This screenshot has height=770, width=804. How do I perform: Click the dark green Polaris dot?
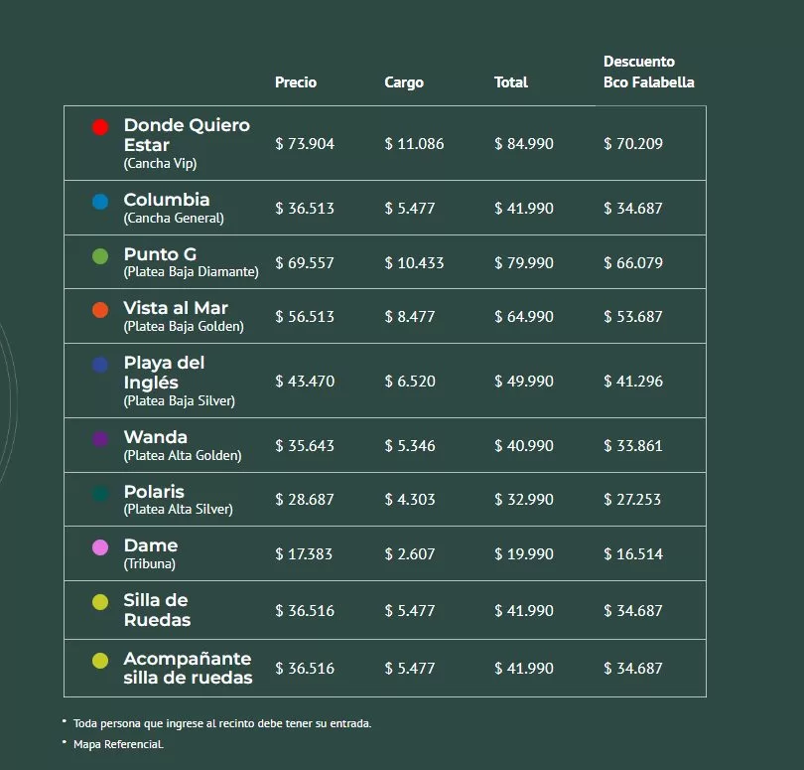click(100, 493)
